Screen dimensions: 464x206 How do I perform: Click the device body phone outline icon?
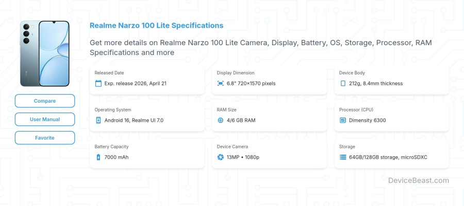click(343, 83)
